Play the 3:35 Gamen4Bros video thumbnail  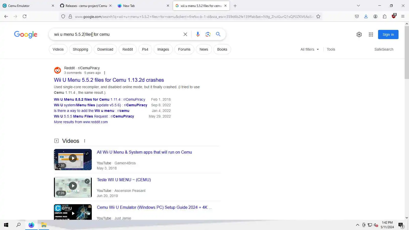coord(73,159)
